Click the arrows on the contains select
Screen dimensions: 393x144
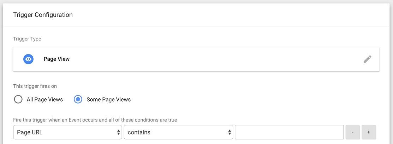pos(230,132)
